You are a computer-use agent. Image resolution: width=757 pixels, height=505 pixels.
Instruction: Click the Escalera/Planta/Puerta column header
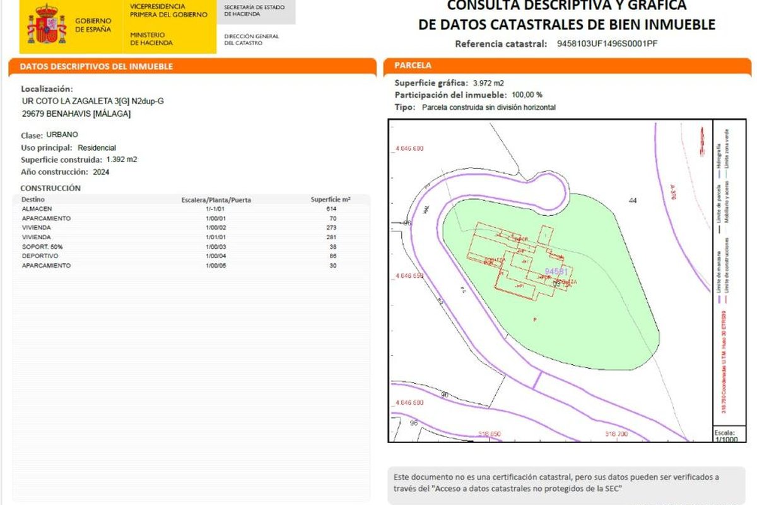(x=216, y=200)
